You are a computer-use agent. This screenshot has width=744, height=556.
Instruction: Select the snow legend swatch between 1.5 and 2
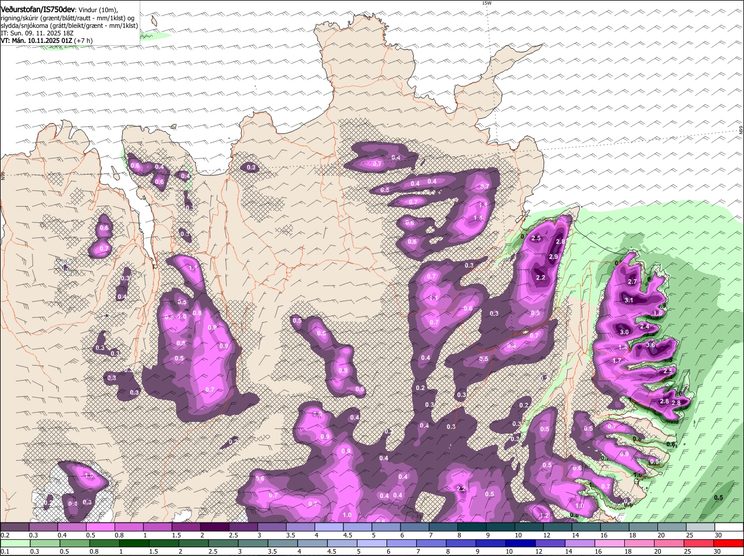point(187,526)
